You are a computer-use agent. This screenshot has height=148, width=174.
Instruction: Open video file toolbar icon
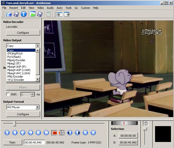(9, 14)
